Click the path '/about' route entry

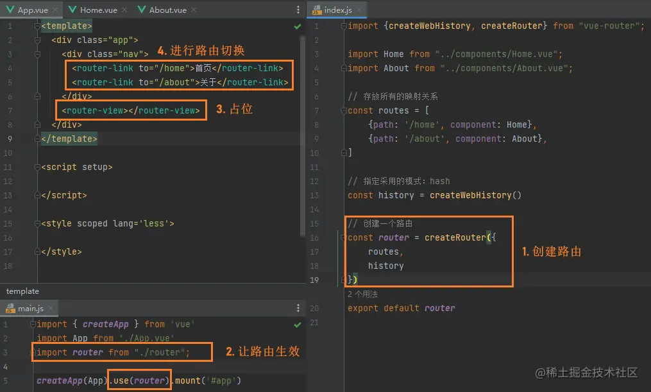click(x=457, y=139)
